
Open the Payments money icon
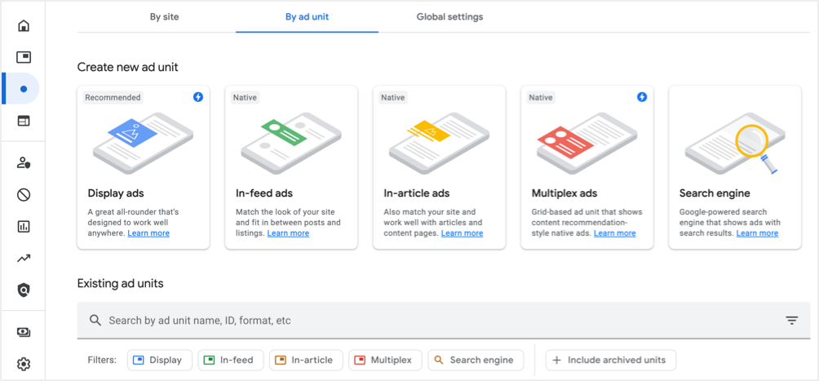click(x=24, y=332)
